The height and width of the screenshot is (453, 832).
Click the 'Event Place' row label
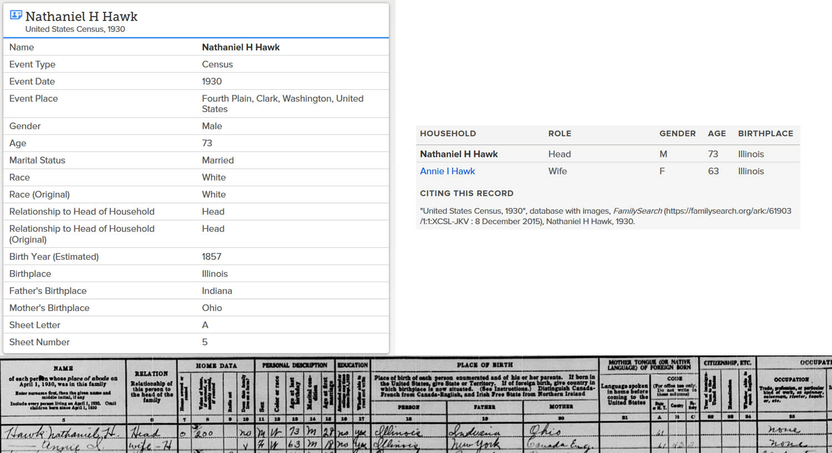point(33,99)
